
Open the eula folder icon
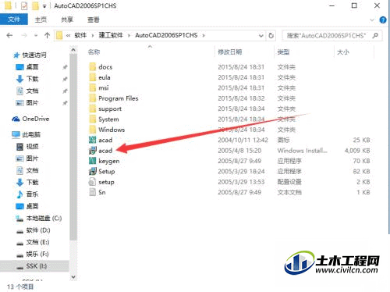[93, 77]
